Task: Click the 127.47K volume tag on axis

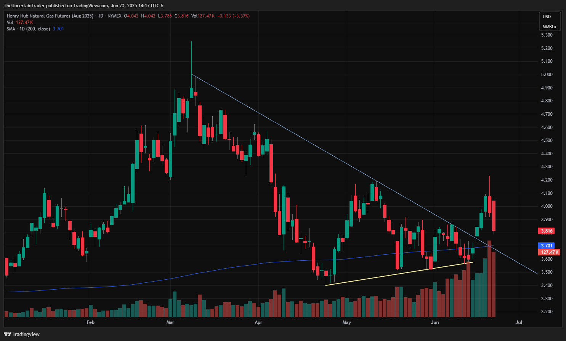Action: [549, 252]
